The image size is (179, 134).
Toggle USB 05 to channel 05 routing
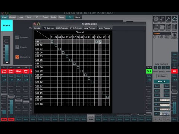point(67,56)
